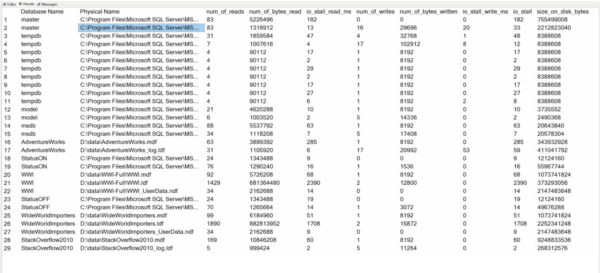Select the num_of_reads value 1890

213,224
